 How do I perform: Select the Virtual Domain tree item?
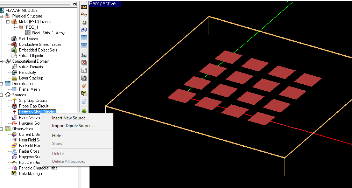coord(31,67)
